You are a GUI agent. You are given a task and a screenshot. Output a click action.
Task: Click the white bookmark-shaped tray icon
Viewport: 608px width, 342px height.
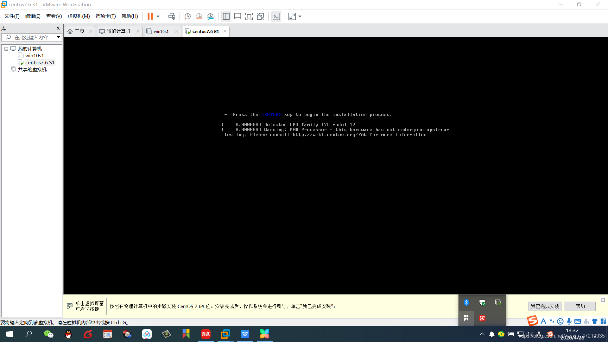click(466, 318)
